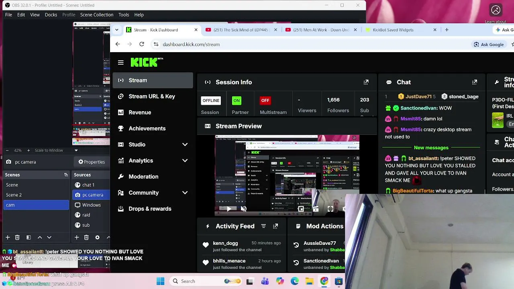Open Microsoft Edge from the taskbar

point(294,281)
